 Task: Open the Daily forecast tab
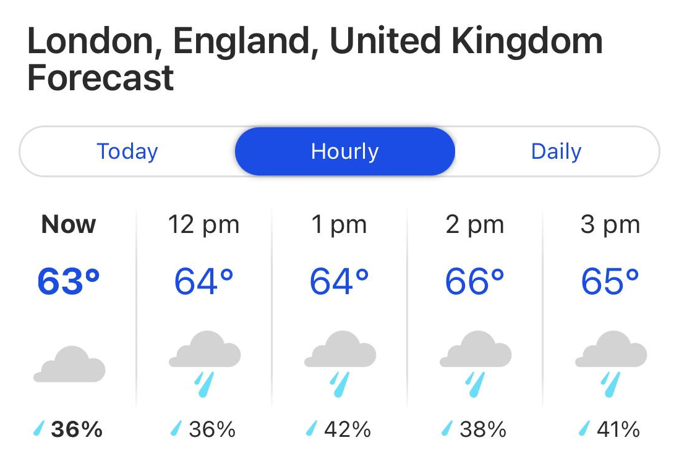(556, 151)
